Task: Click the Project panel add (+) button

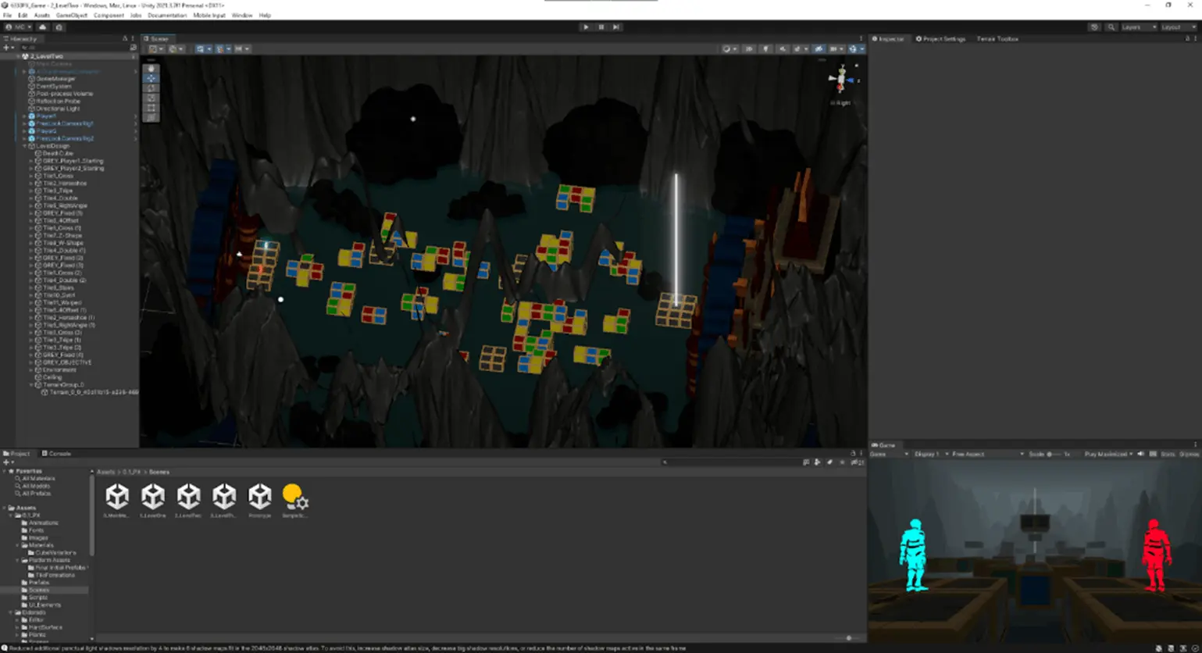Action: point(8,462)
